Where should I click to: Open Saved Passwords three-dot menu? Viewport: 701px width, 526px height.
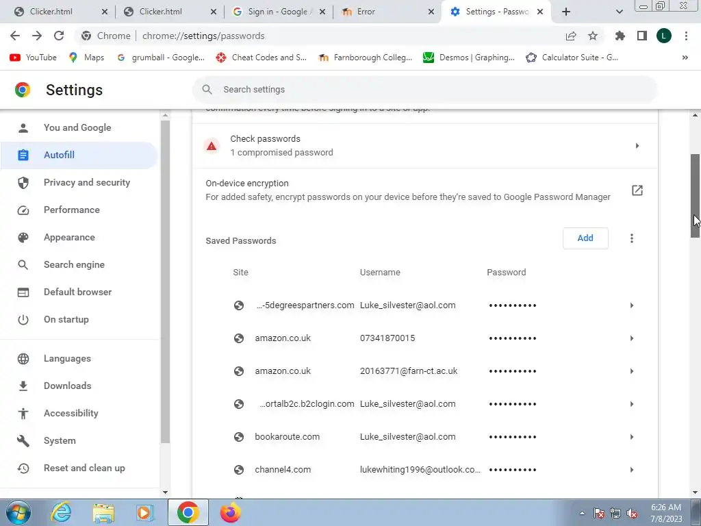pyautogui.click(x=632, y=238)
